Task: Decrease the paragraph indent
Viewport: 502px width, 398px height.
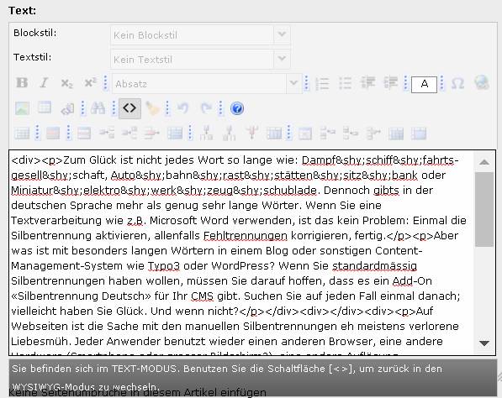Action: 367,83
